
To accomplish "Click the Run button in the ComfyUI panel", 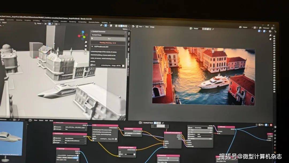I will [109, 39].
